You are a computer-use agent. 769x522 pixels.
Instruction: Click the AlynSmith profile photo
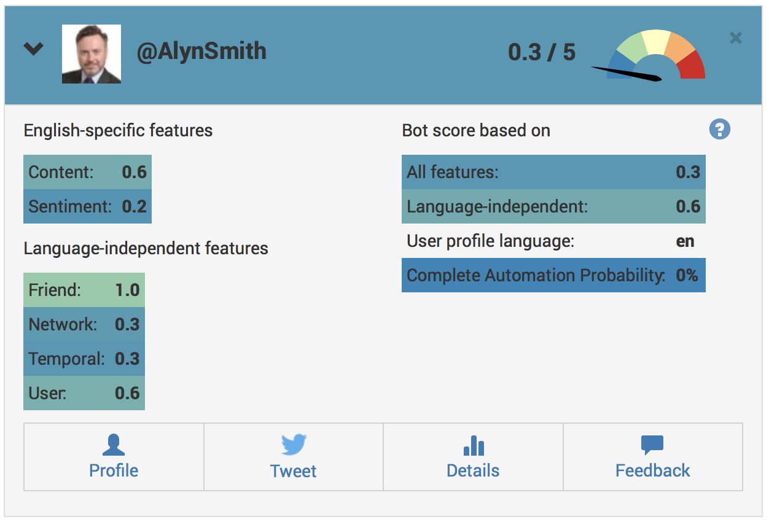click(x=92, y=54)
